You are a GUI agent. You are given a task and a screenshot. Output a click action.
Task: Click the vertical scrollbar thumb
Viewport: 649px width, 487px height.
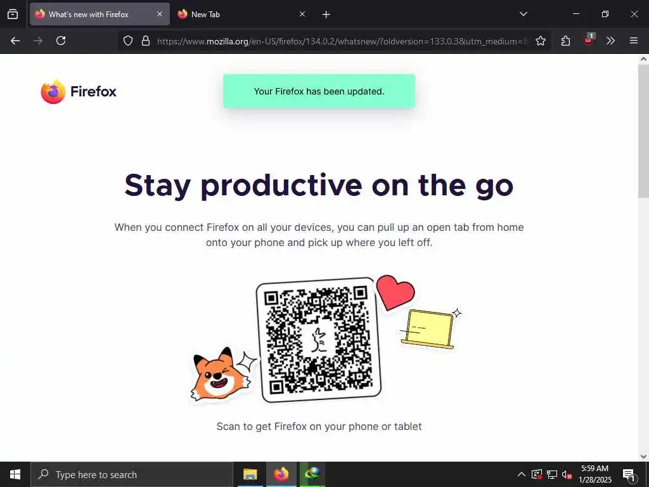point(643,131)
